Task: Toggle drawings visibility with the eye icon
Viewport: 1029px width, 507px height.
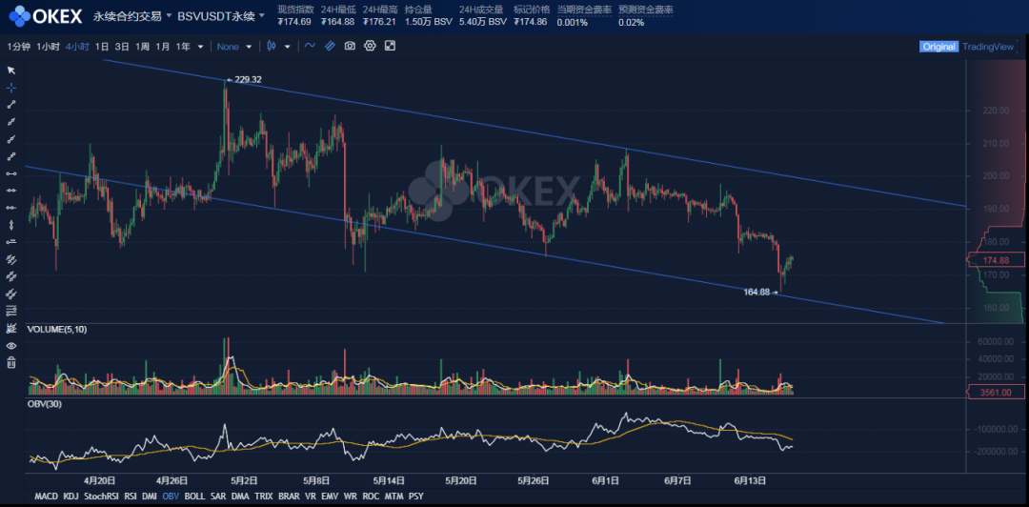Action: pos(11,345)
